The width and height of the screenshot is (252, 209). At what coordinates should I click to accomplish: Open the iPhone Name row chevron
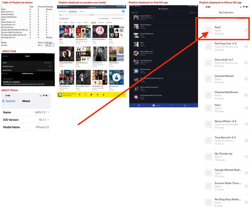pyautogui.click(x=48, y=112)
